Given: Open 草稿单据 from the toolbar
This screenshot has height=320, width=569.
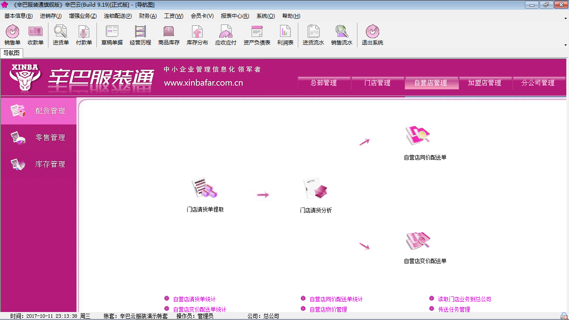Looking at the screenshot, I should [x=112, y=35].
